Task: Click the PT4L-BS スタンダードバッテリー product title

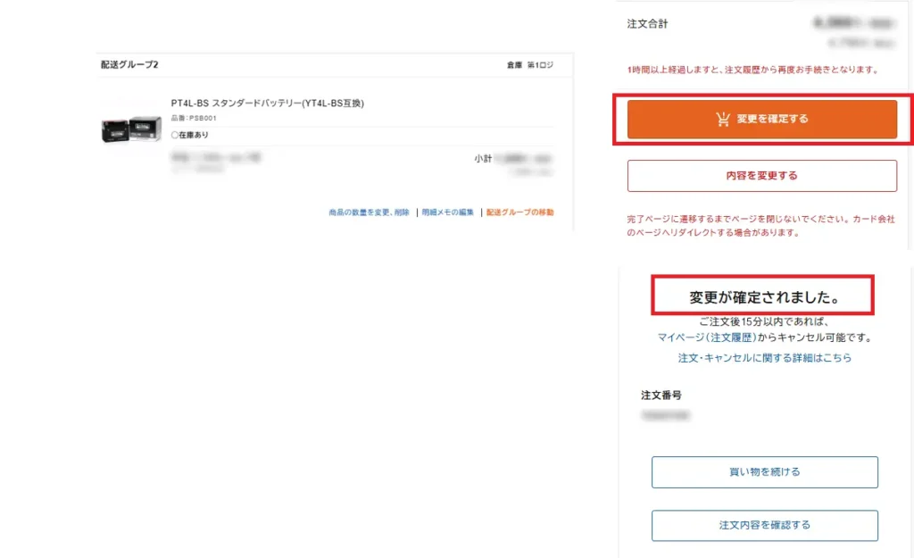Action: pyautogui.click(x=268, y=104)
